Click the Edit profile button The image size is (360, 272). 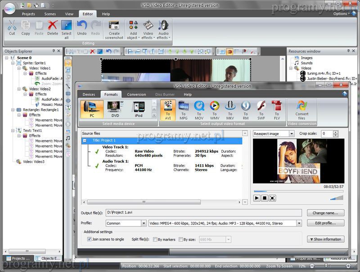pyautogui.click(x=326, y=223)
